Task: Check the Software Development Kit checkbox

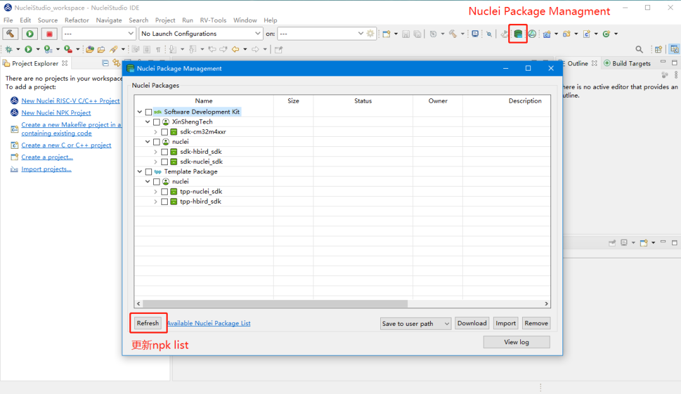Action: [149, 112]
